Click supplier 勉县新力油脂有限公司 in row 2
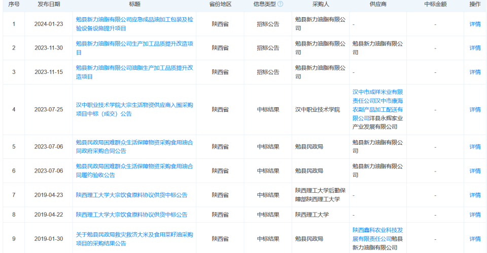 (x=377, y=48)
